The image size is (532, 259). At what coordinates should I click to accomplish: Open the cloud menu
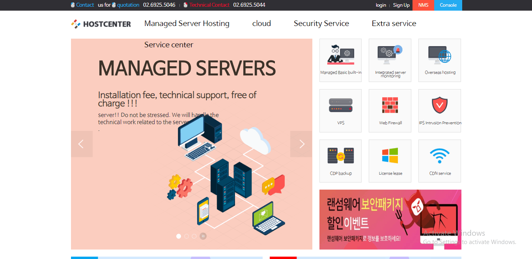click(x=261, y=23)
